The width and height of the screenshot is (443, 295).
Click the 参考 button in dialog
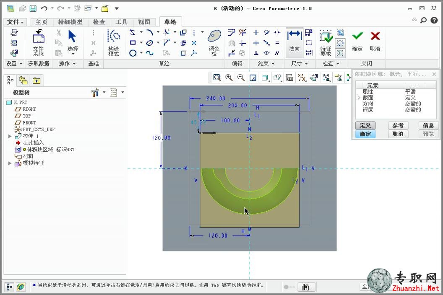coord(398,125)
